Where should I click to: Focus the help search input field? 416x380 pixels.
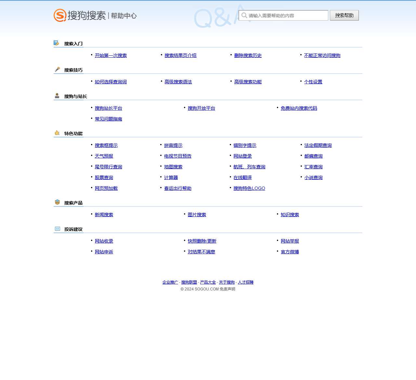283,15
